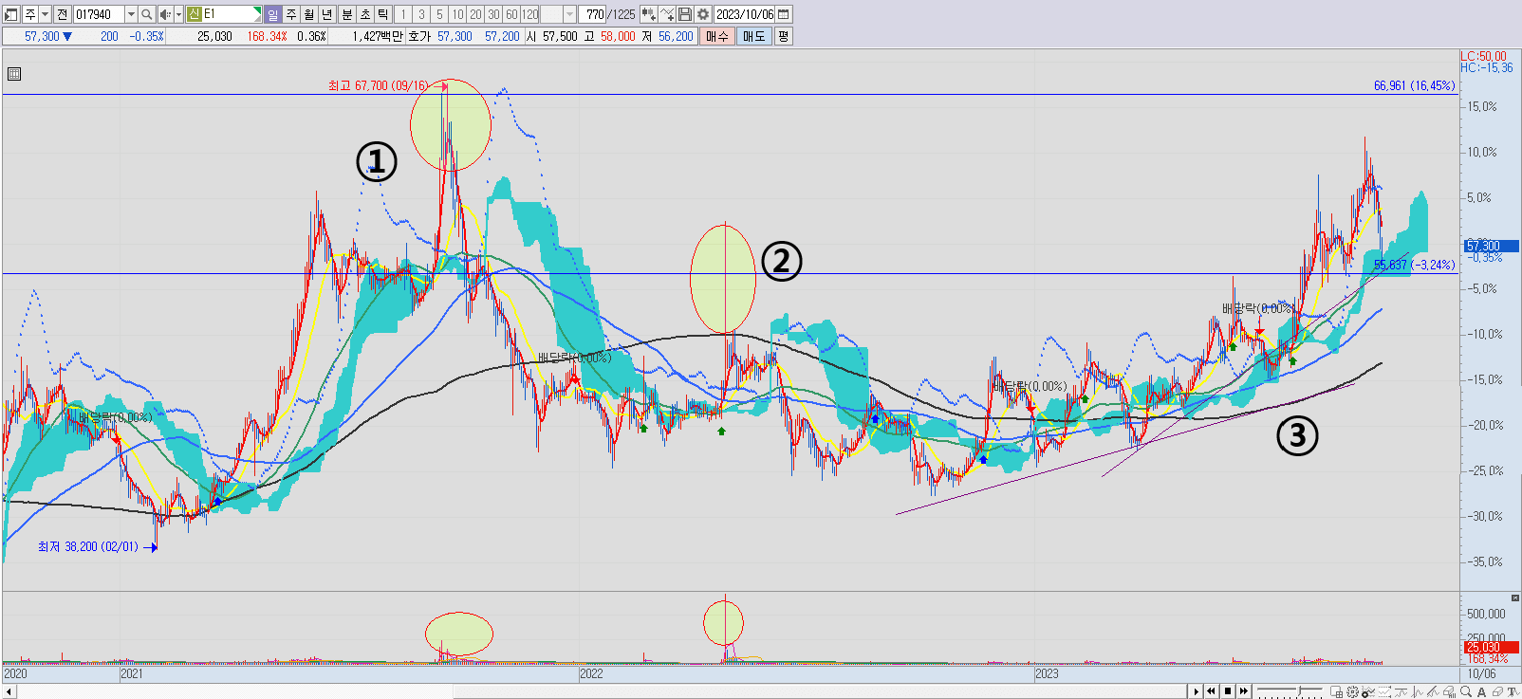Screen dimensions: 1522x699
Task: Click the date field 2023/10/06
Action: click(745, 14)
